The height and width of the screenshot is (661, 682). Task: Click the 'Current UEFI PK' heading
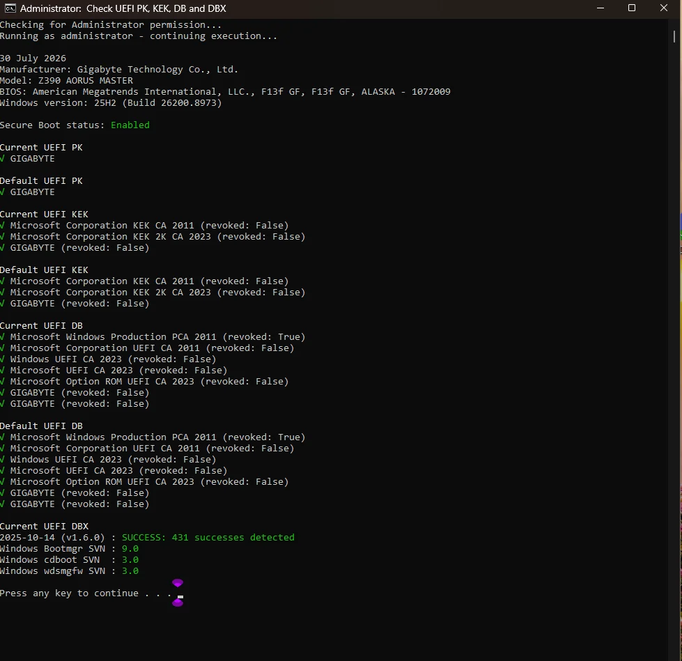coord(41,148)
